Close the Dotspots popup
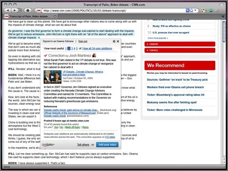This screenshot has height=171, width=228. coord(118,41)
